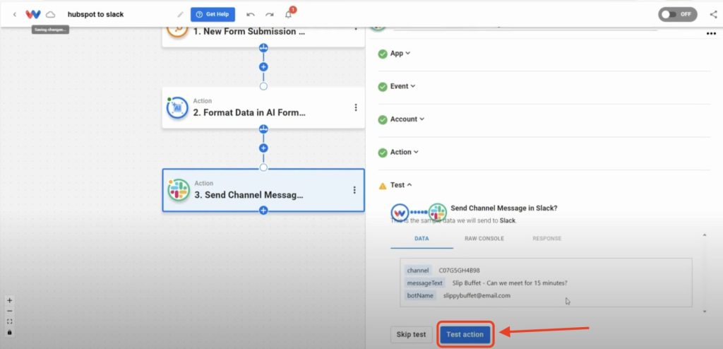Undo the last change

[x=251, y=14]
